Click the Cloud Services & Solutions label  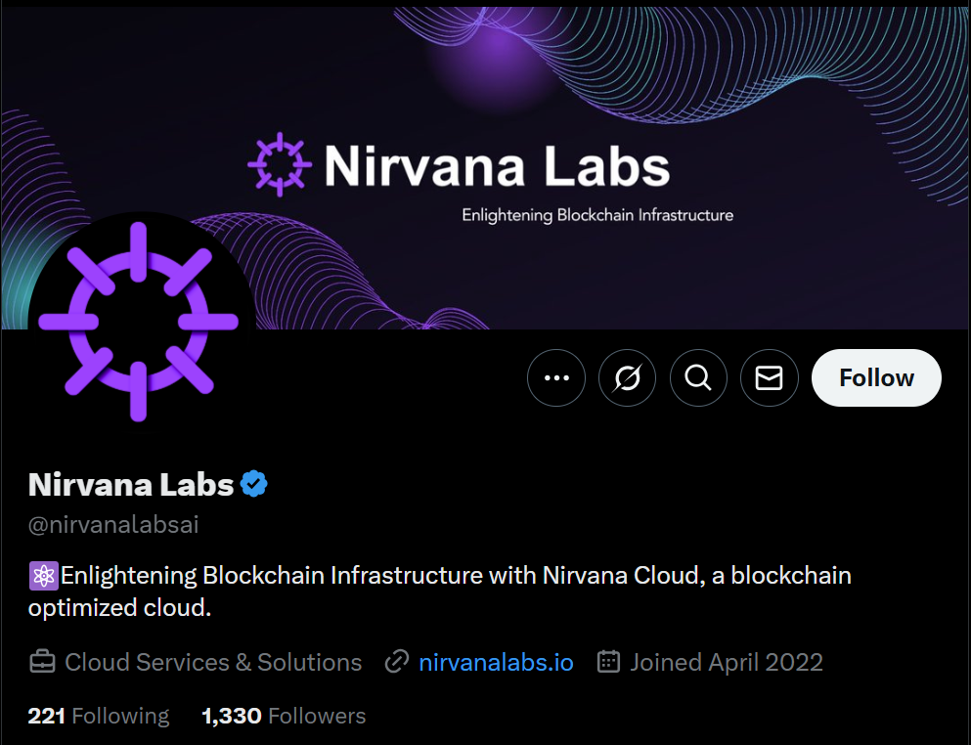(211, 662)
